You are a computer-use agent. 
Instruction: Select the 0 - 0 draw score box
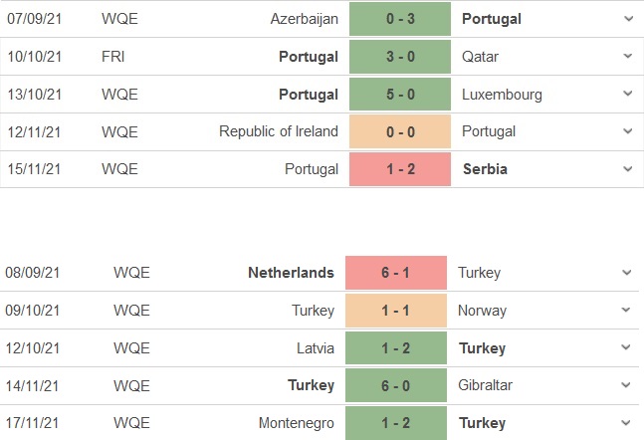[x=400, y=131]
